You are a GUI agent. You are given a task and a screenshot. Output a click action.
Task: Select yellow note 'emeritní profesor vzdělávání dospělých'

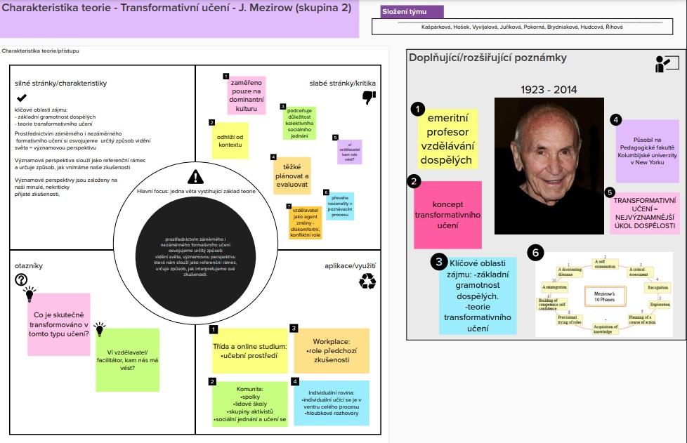pyautogui.click(x=448, y=140)
